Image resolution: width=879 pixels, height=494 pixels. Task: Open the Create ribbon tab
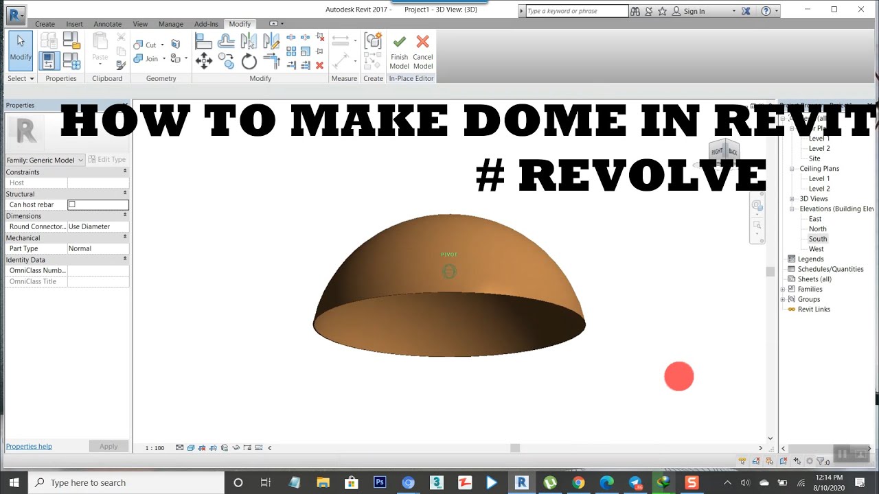(x=45, y=24)
